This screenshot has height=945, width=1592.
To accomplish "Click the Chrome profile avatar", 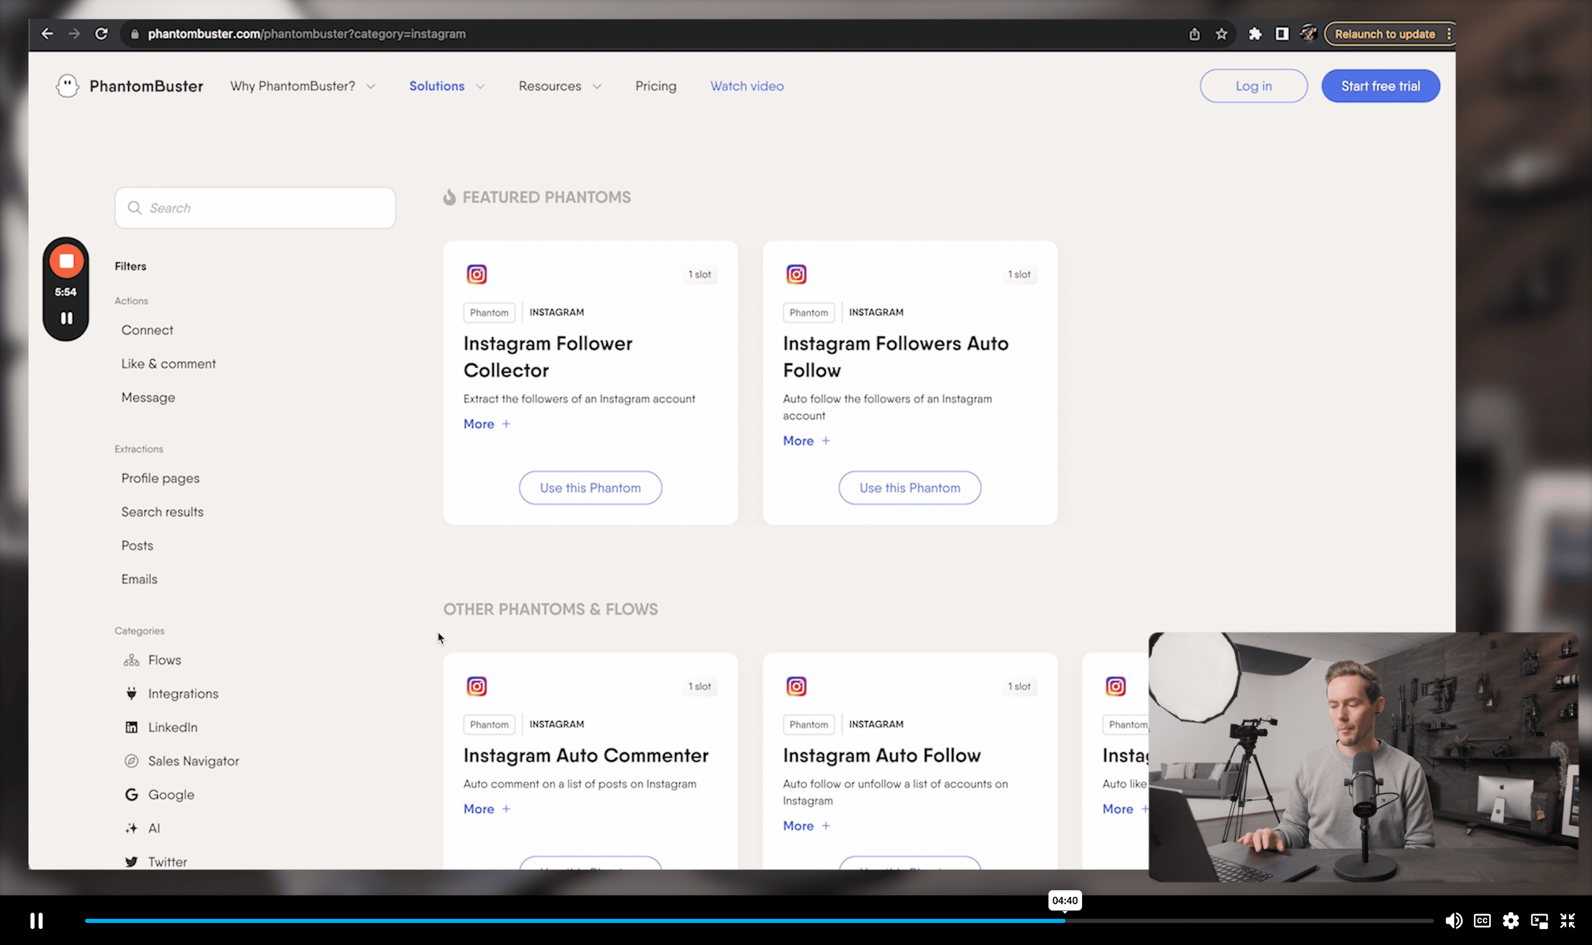I will [1308, 34].
